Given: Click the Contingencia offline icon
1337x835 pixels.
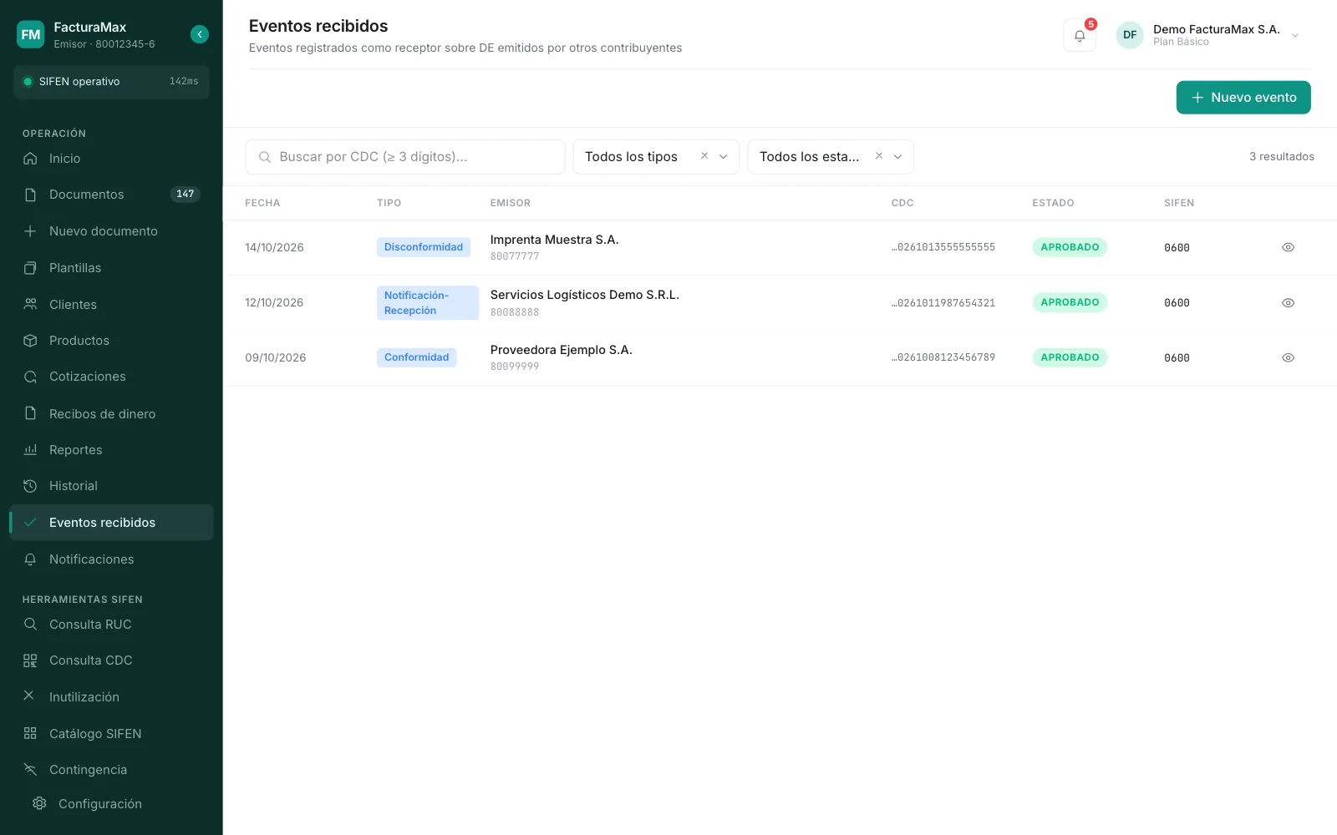Looking at the screenshot, I should click(x=30, y=770).
